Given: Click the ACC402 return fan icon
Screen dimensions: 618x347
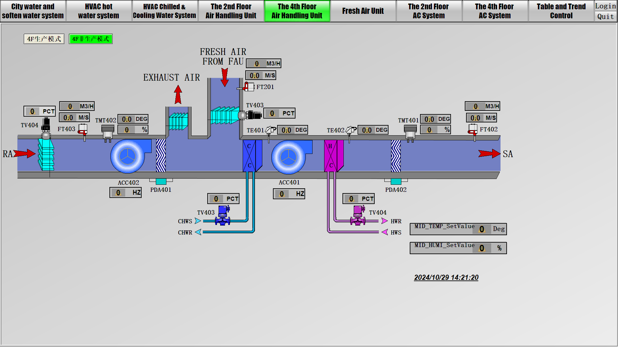Looking at the screenshot, I should 128,156.
